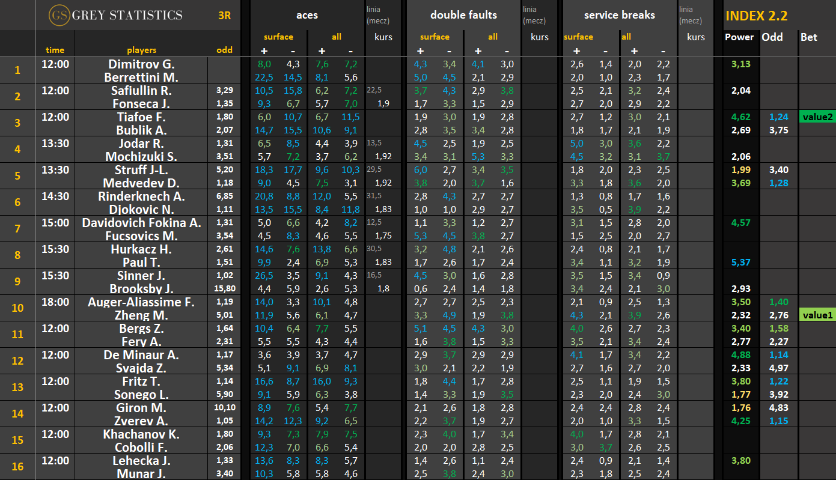Select the double faults column header

(463, 15)
